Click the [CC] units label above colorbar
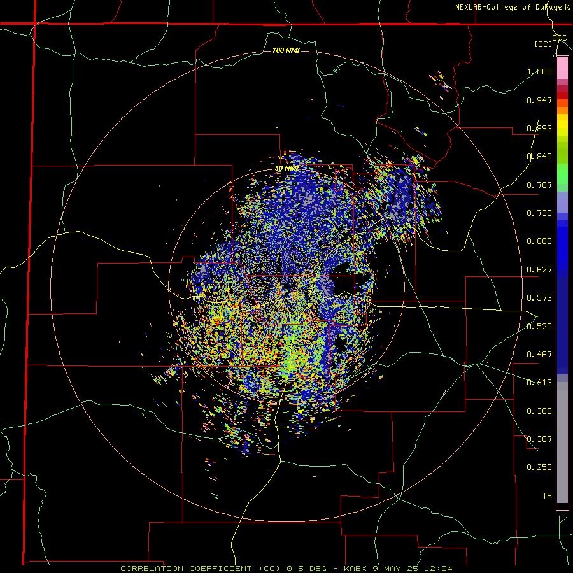The image size is (573, 573). click(543, 44)
